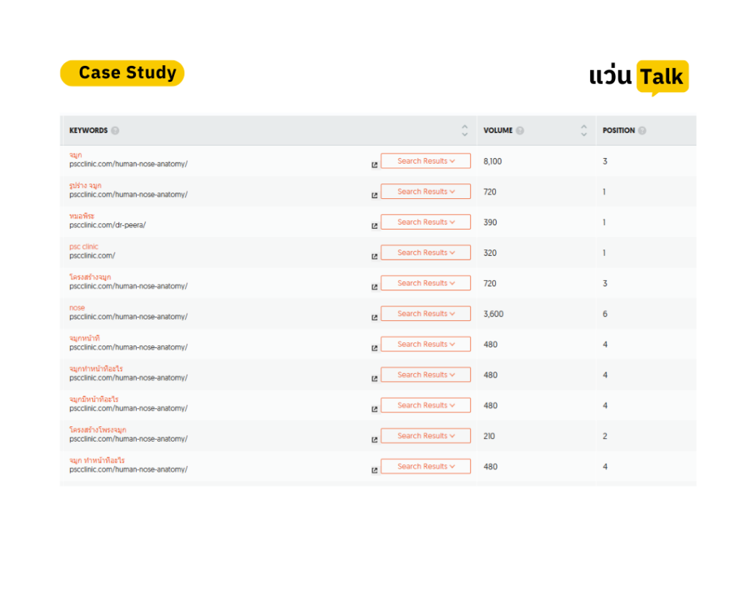
Task: Expand Search Results dropdown for nose keyword
Action: coord(426,313)
